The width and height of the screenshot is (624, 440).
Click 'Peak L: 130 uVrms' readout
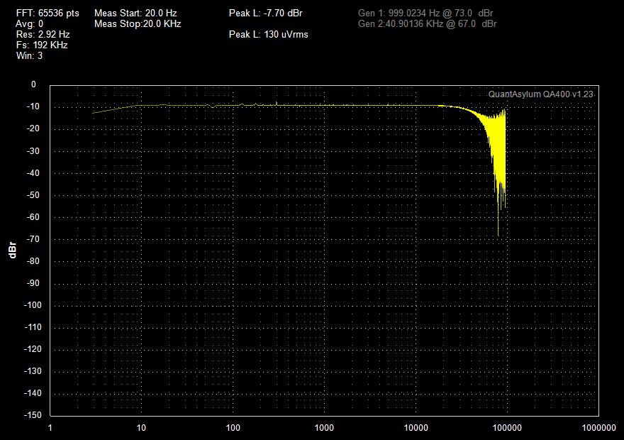pos(268,35)
